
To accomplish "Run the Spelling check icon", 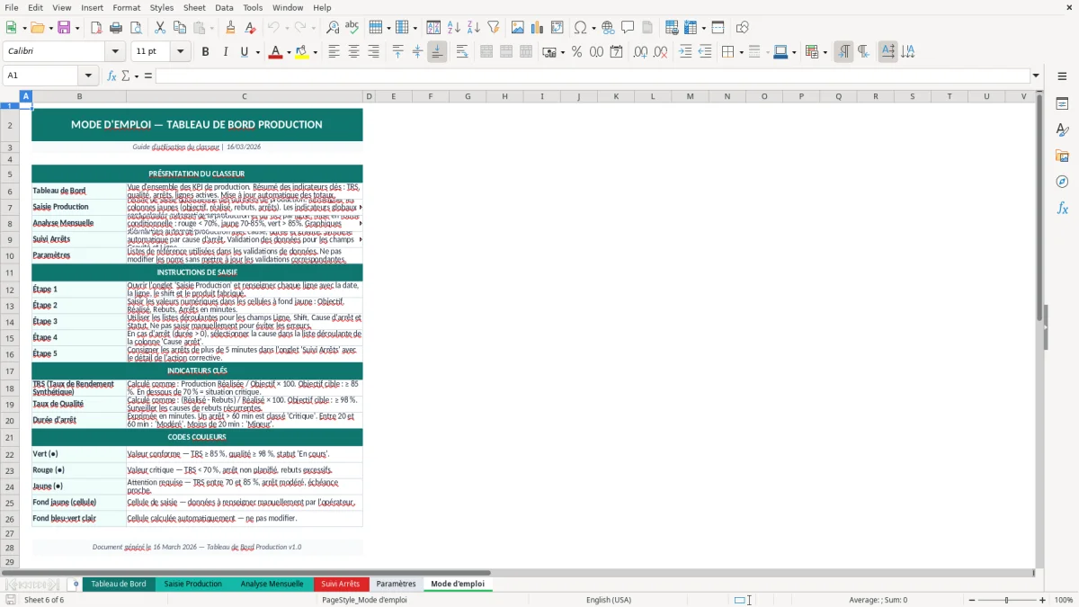I will point(352,28).
